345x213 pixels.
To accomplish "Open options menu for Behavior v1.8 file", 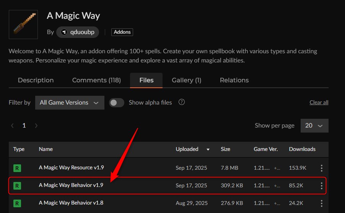I will [321, 203].
